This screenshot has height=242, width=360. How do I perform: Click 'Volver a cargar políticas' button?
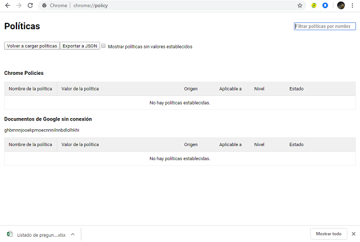click(32, 46)
